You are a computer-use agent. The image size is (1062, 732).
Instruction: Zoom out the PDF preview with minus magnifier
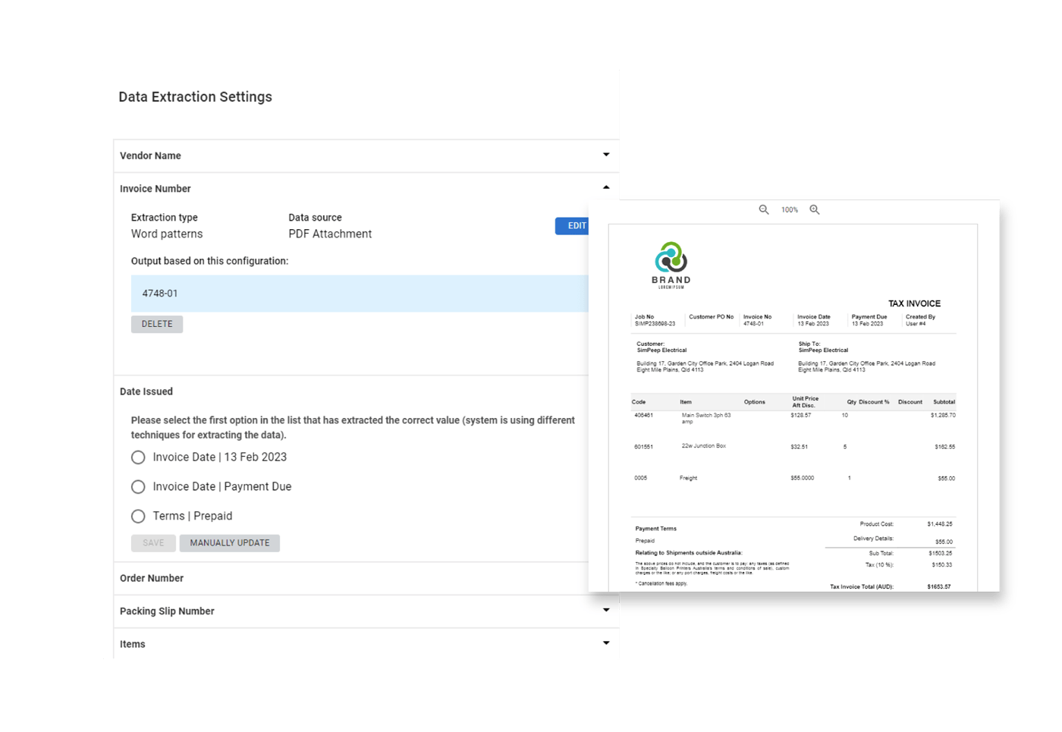[764, 209]
